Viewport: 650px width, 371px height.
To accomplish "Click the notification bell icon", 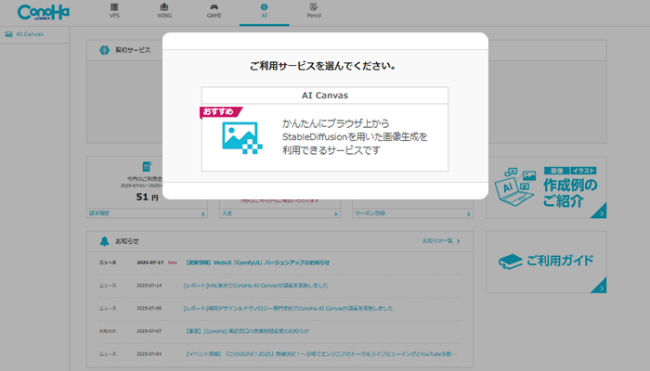I will [x=104, y=241].
